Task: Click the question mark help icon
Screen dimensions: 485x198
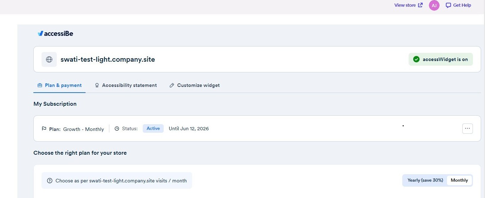Action: [x=50, y=181]
